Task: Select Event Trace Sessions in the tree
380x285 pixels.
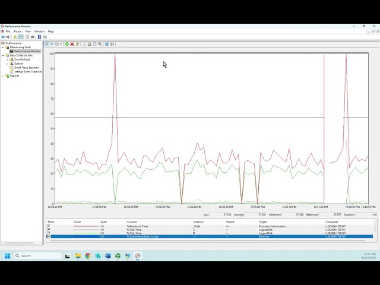Action: (26, 68)
